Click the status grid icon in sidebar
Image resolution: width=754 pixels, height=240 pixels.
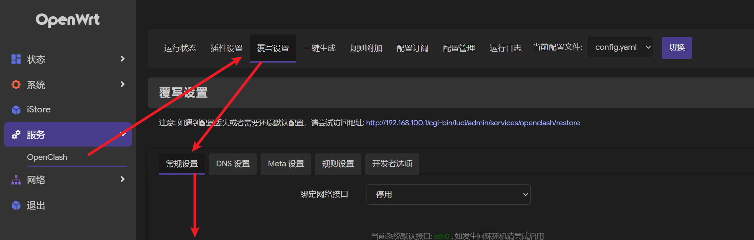tap(16, 59)
